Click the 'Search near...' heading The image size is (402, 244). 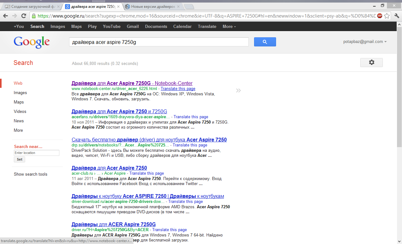(x=28, y=146)
